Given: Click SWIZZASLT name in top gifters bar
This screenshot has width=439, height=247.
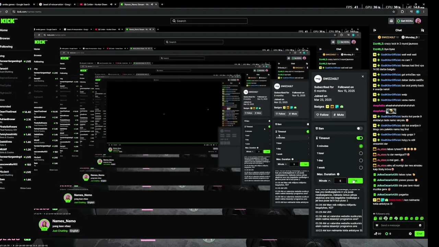Looking at the screenshot, I should pyautogui.click(x=389, y=37).
